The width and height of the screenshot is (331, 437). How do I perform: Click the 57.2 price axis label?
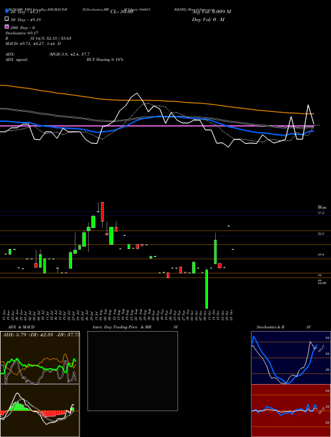click(x=321, y=213)
